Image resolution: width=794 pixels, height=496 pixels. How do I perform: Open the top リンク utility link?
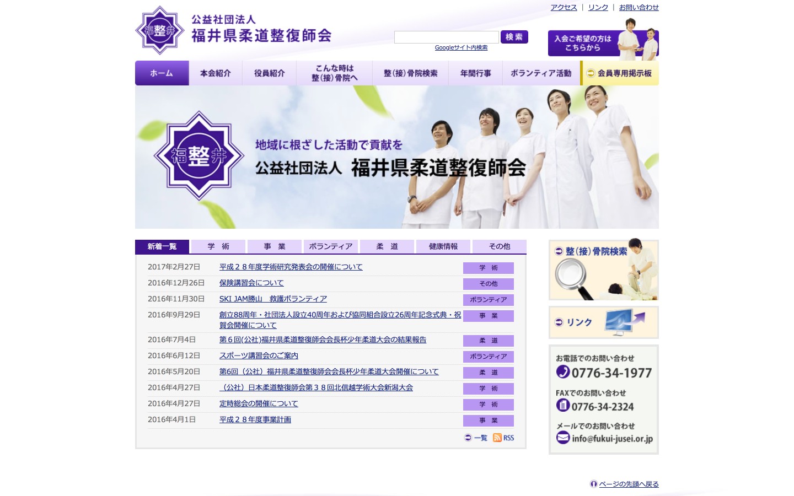(598, 7)
